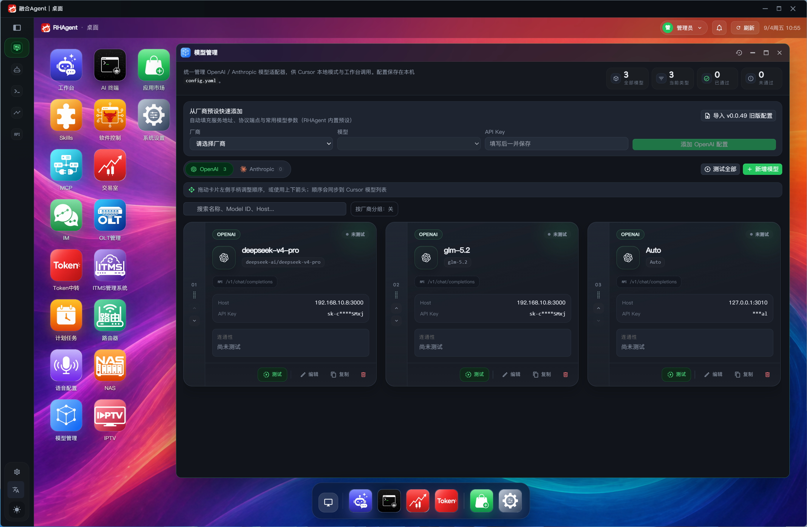Viewport: 807px width, 527px height.
Task: Edit the deepseek-v4-pro model
Action: tap(309, 374)
